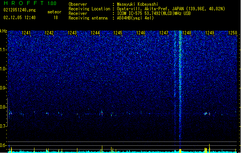Click the yellow intensity spike below 1244
This screenshot has width=241, height=153.
pos(102,149)
